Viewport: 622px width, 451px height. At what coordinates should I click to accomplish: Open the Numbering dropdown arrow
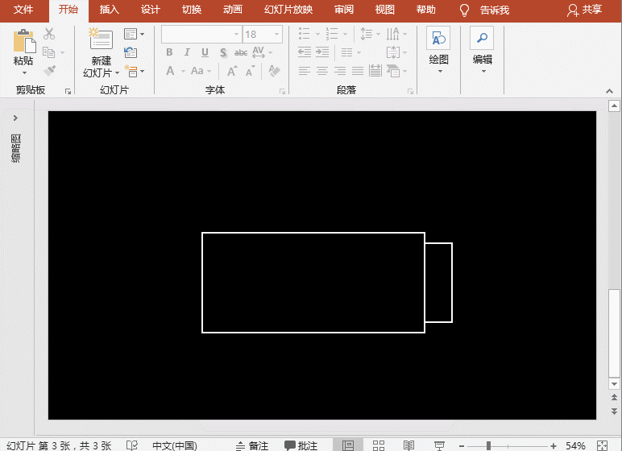(345, 34)
